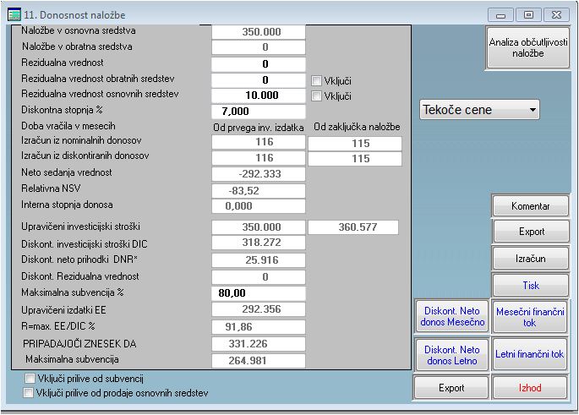Screen dimensions: 579x415
Task: Print using the Tisk button
Action: (x=531, y=286)
